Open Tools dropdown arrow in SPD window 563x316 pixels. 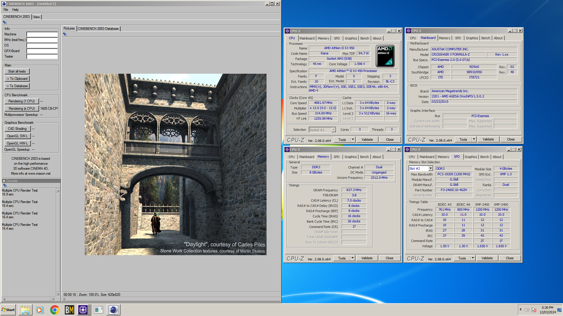pos(473,258)
